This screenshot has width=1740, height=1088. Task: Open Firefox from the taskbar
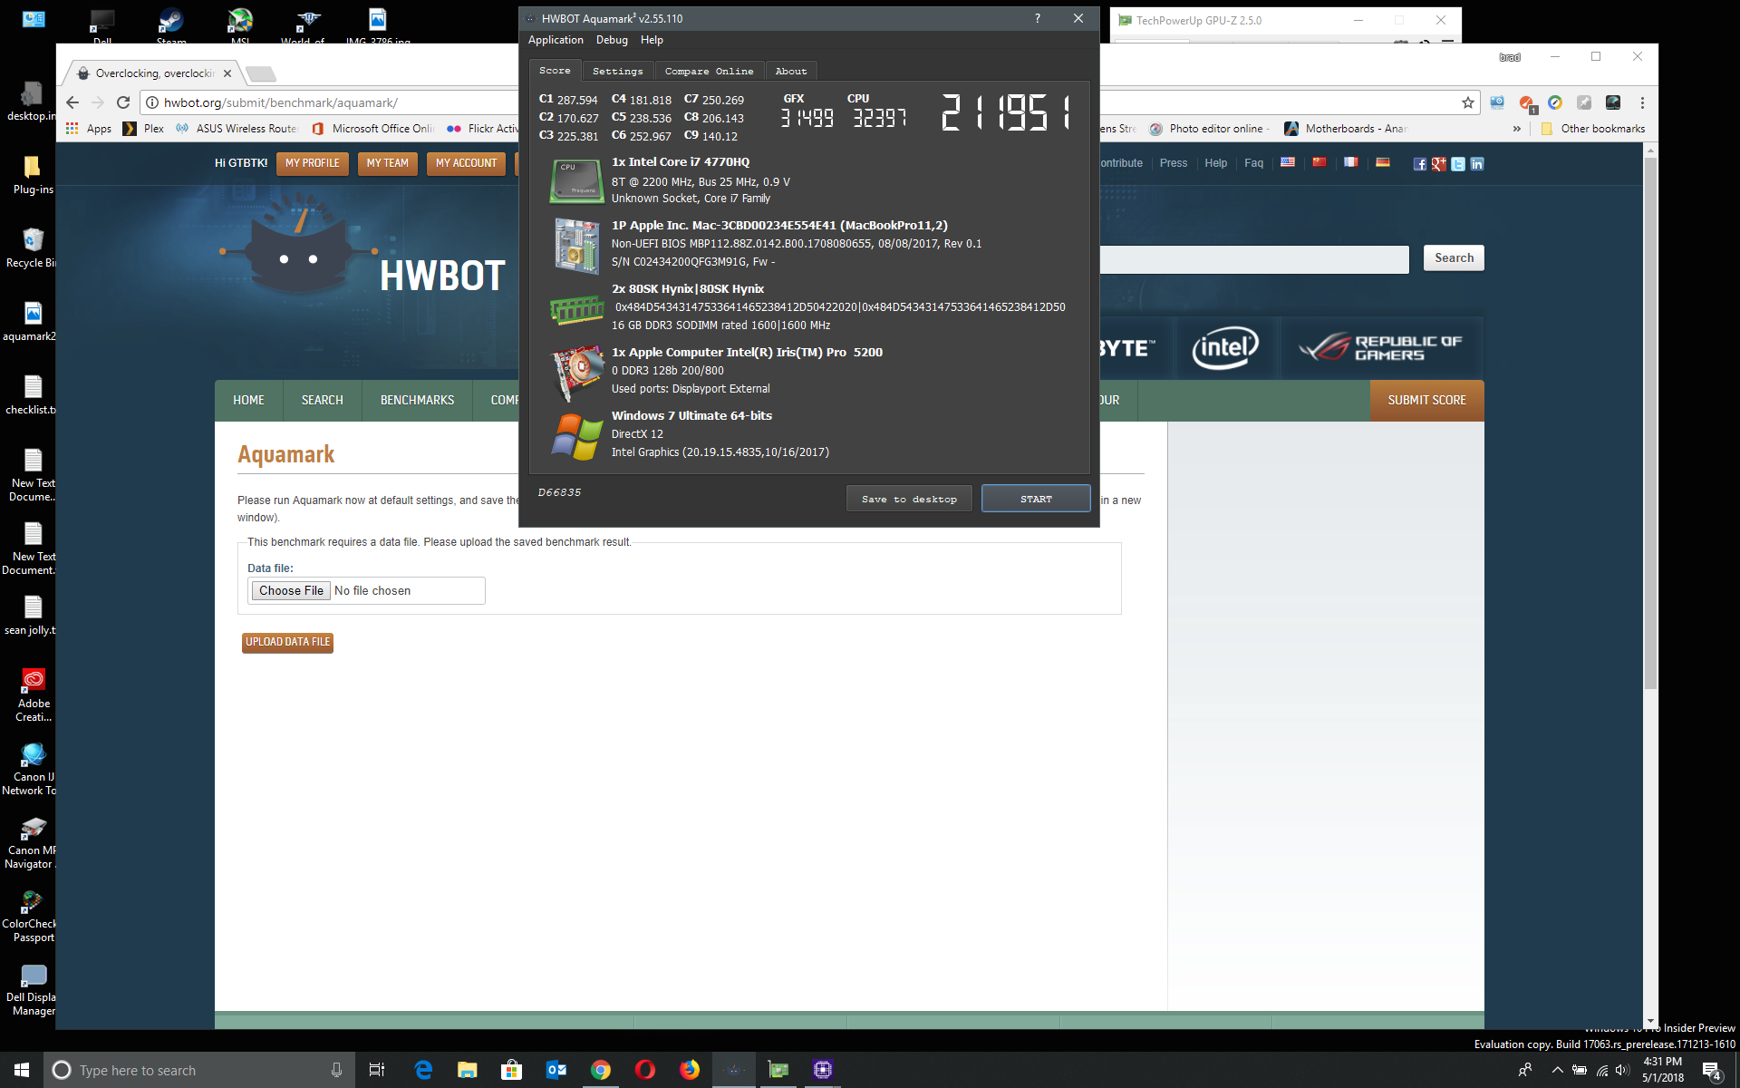(690, 1070)
